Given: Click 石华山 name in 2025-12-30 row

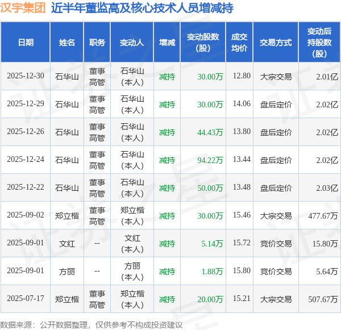Looking at the screenshot, I should (x=66, y=77).
